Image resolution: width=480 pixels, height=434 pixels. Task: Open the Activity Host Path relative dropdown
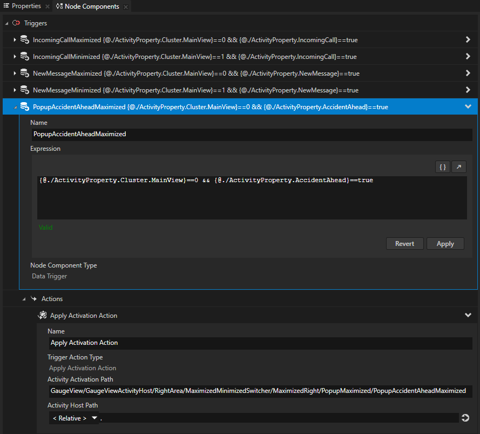tap(74, 417)
